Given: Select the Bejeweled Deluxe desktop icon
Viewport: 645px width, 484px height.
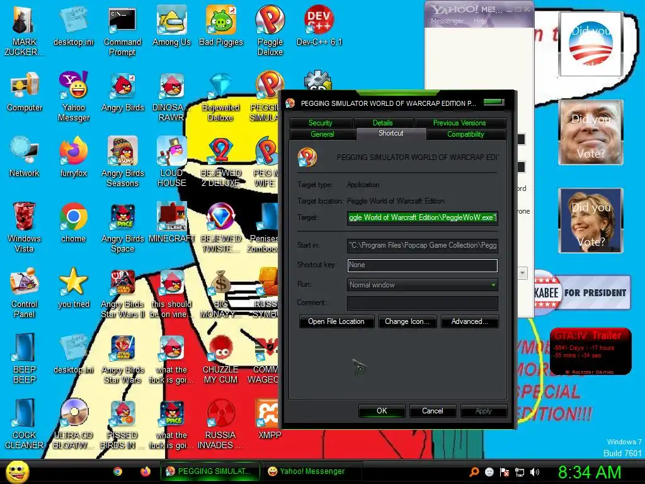Looking at the screenshot, I should [x=220, y=97].
